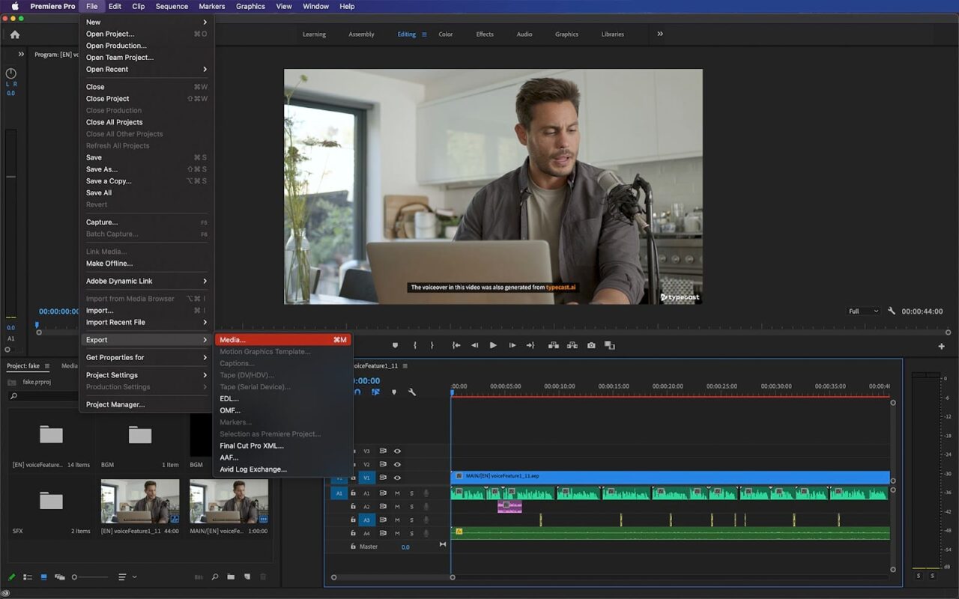Click the zoom slider in the Project panel
The image size is (959, 599).
(x=74, y=577)
